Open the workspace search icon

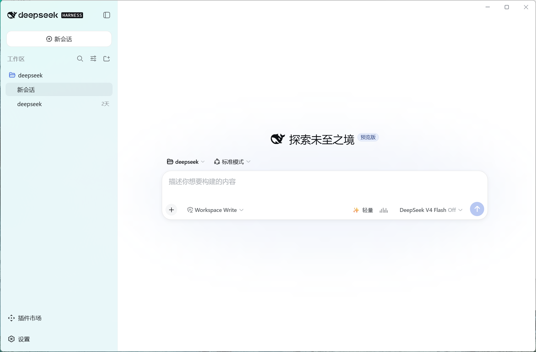point(80,59)
